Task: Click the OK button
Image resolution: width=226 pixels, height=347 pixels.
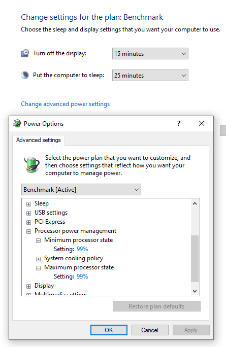Action: coord(109,330)
